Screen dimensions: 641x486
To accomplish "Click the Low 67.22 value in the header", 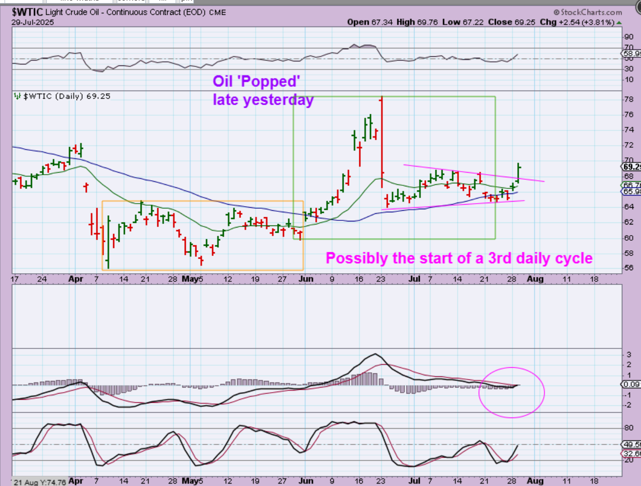I will pyautogui.click(x=462, y=22).
